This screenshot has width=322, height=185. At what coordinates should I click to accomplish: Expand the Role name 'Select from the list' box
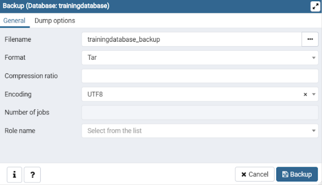(196, 131)
